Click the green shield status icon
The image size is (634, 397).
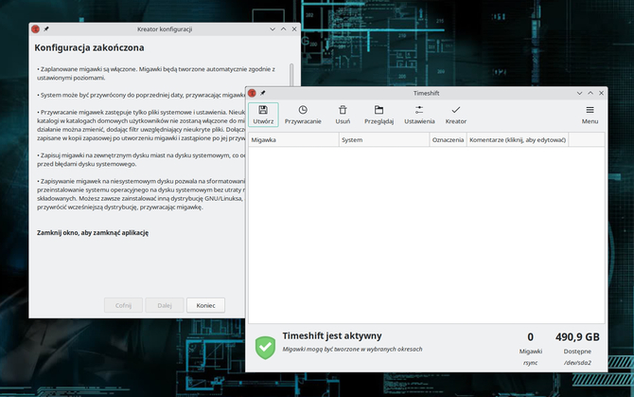click(x=265, y=347)
